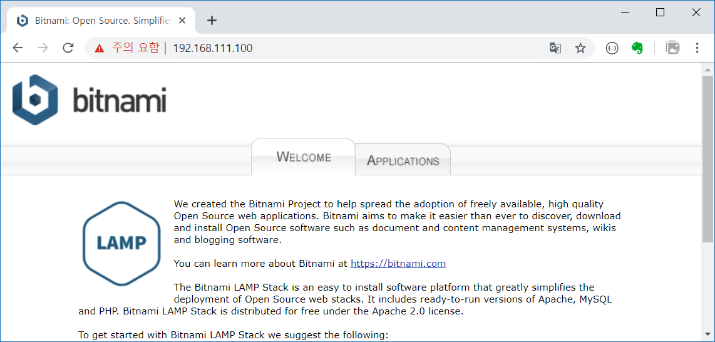Maximize the Chrome window
The width and height of the screenshot is (715, 342).
660,13
